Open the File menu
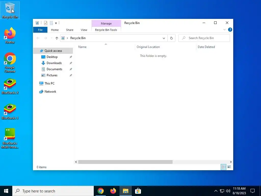Screen dimensions: 261x196 [x=40, y=30]
